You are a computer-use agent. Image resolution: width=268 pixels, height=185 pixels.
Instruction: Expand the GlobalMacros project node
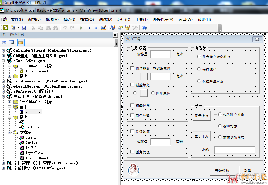[3, 86]
